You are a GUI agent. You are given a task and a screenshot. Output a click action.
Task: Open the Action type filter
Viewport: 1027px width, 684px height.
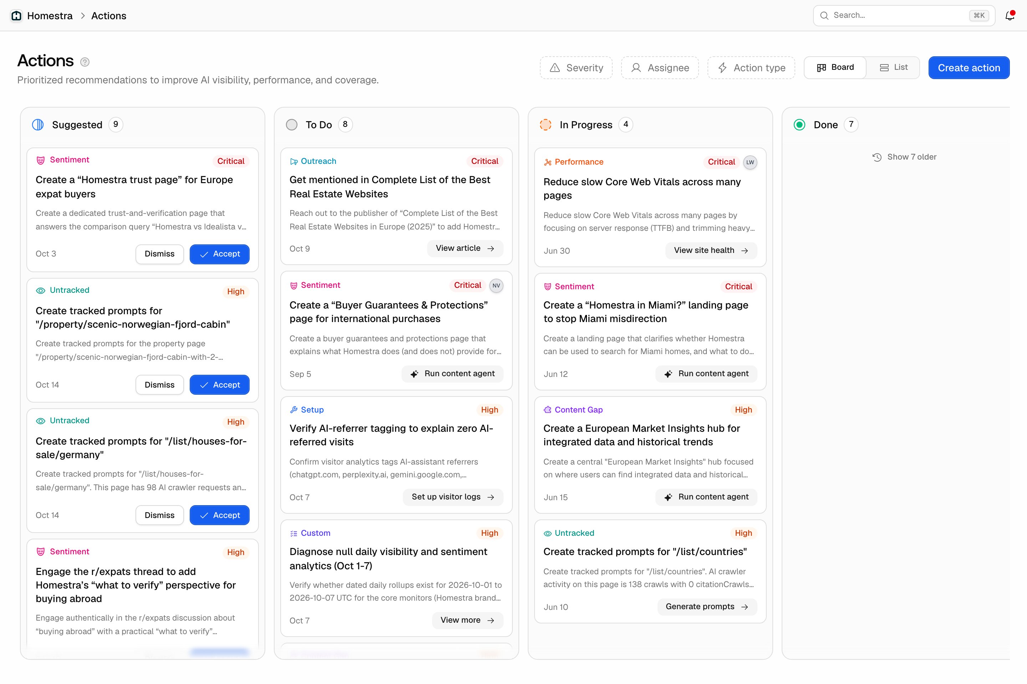tap(751, 68)
